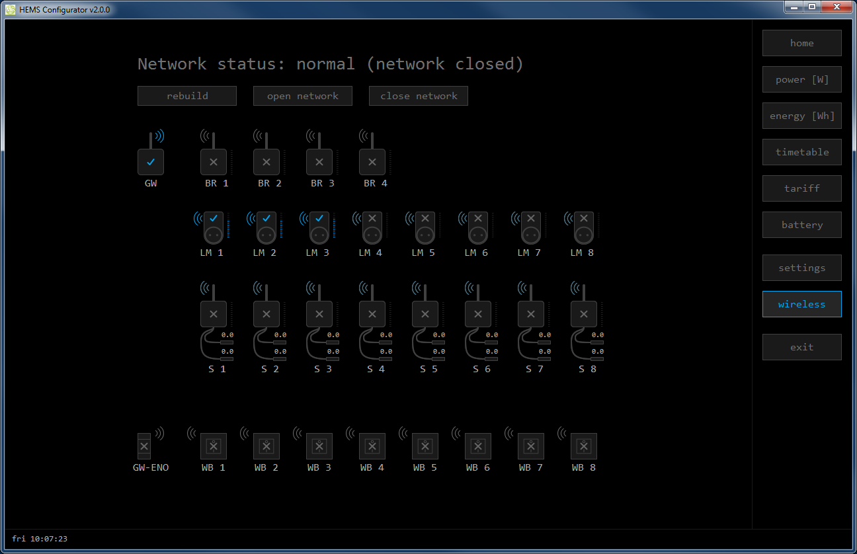Select the S 3 sensor icon
This screenshot has height=554, width=857.
(319, 314)
